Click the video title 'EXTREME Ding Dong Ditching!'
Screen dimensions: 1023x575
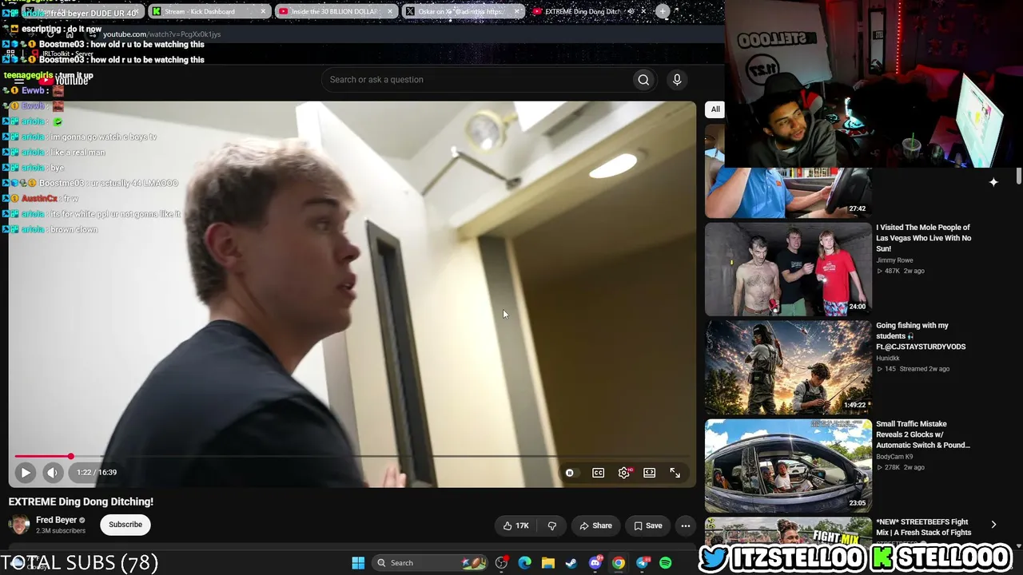(81, 502)
